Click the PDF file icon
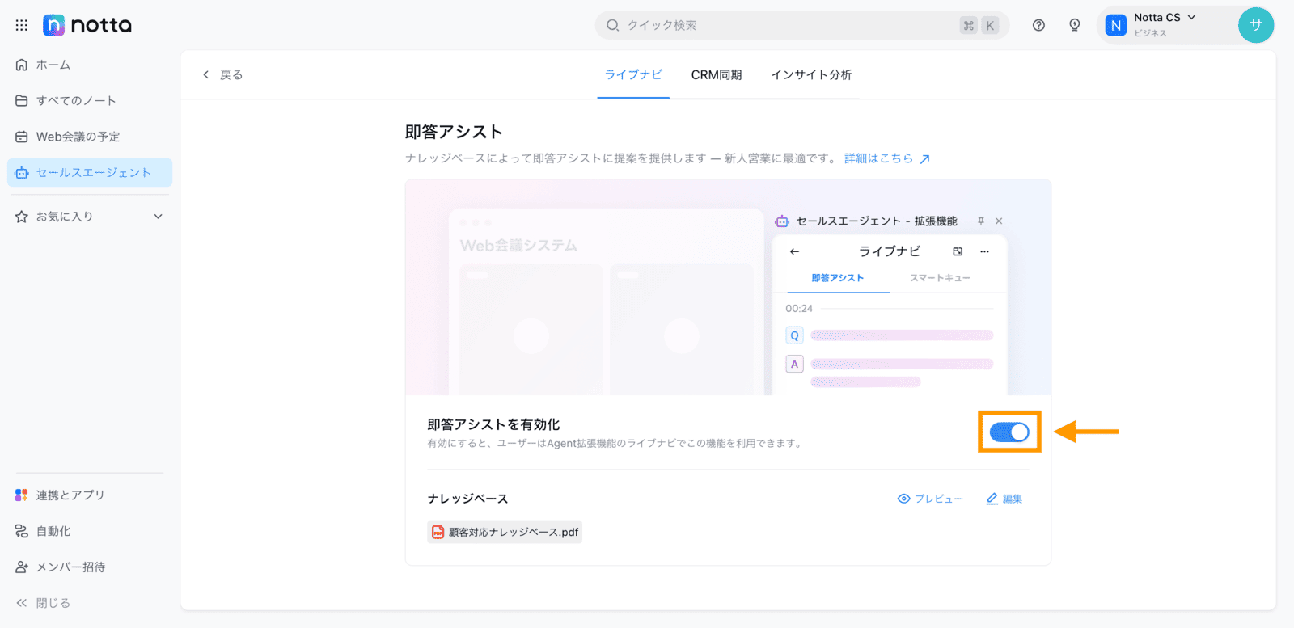The width and height of the screenshot is (1294, 628). click(x=438, y=532)
